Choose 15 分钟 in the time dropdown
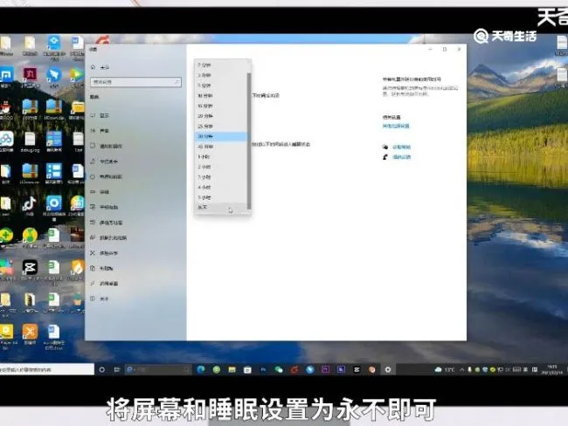The image size is (568, 426). [221, 106]
